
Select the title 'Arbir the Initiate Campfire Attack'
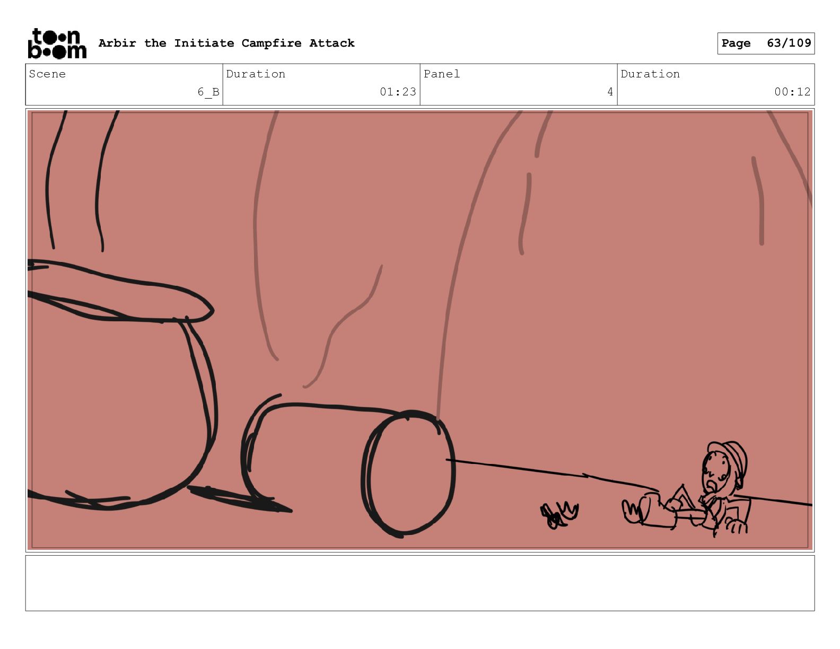[226, 43]
